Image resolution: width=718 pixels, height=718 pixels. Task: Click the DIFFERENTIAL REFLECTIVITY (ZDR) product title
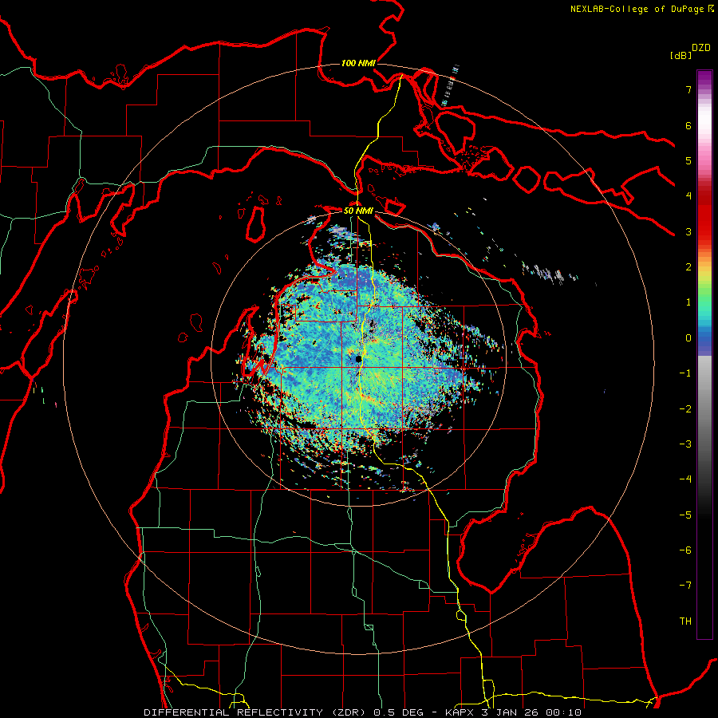[x=254, y=712]
